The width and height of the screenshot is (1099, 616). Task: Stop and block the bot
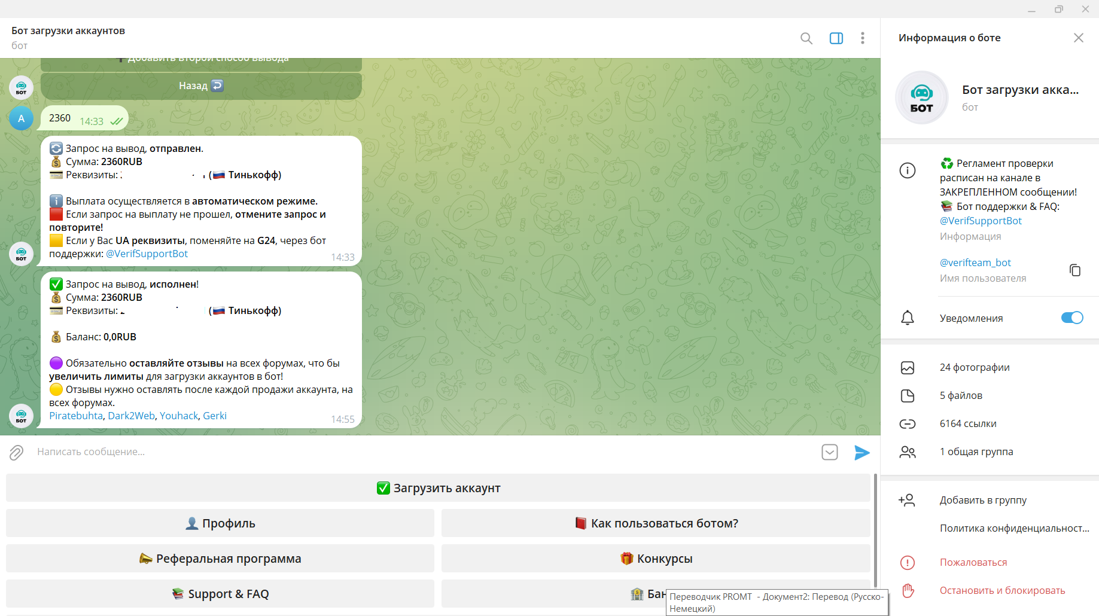point(1001,591)
